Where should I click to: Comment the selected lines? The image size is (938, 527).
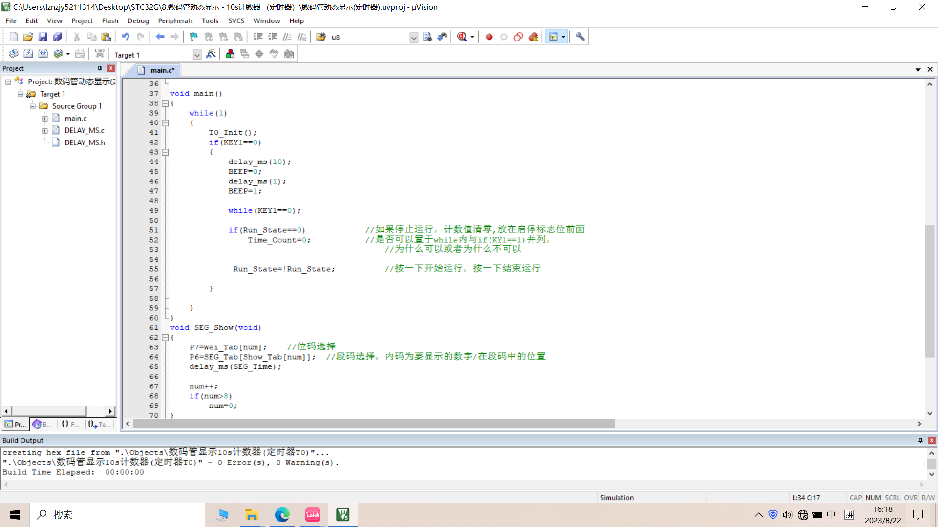(x=287, y=37)
